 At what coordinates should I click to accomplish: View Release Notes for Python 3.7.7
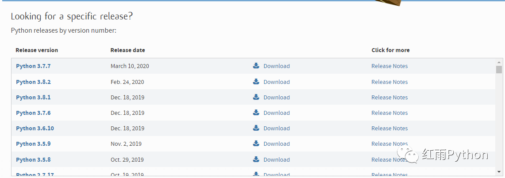pos(389,66)
